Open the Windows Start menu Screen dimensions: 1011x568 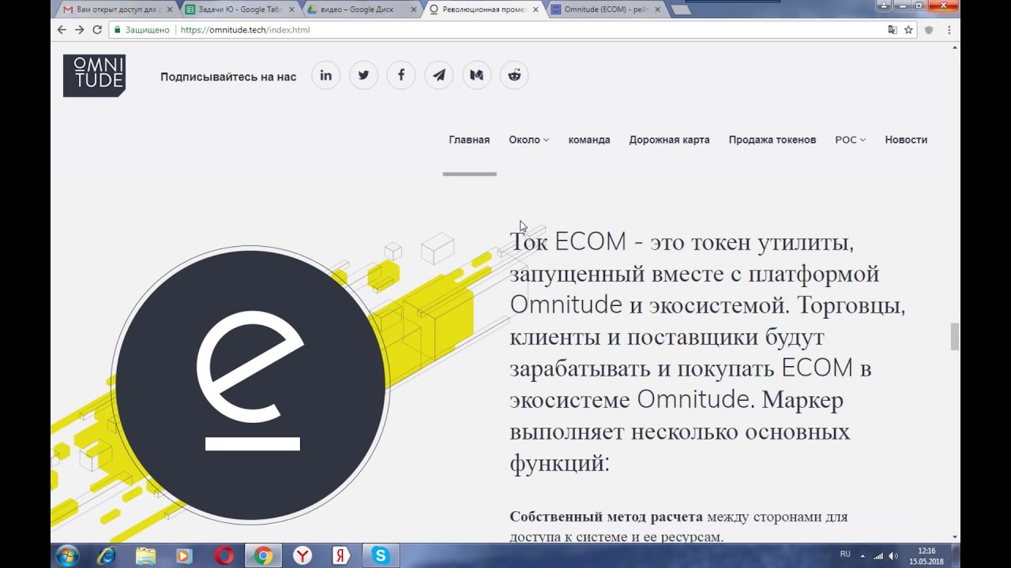coord(67,556)
